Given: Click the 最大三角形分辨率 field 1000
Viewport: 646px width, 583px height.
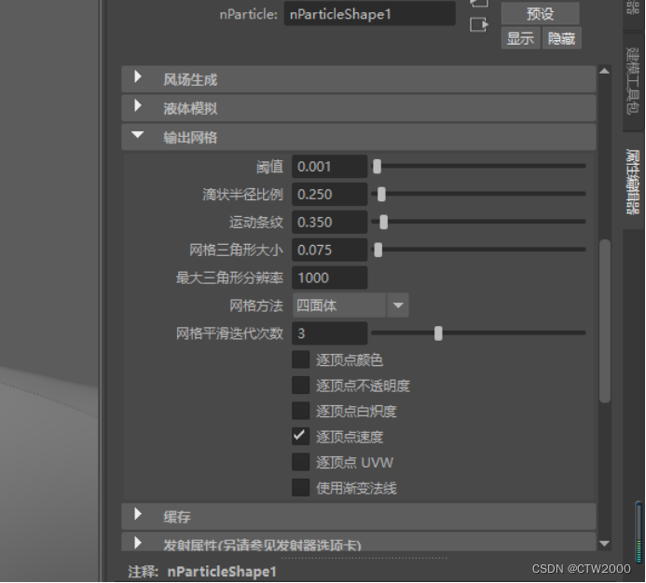Looking at the screenshot, I should (x=330, y=278).
